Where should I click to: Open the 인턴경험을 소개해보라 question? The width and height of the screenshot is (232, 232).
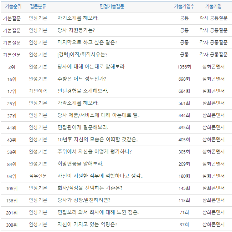[x=83, y=91]
